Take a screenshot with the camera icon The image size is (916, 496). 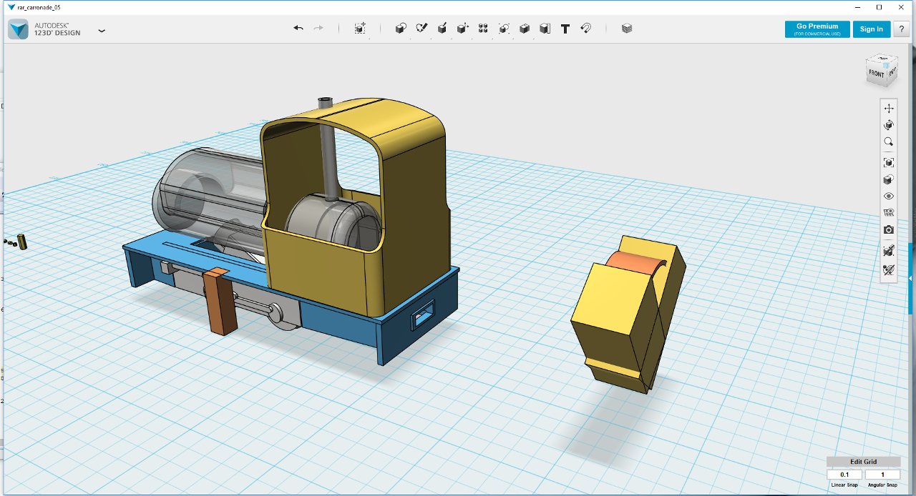point(889,229)
